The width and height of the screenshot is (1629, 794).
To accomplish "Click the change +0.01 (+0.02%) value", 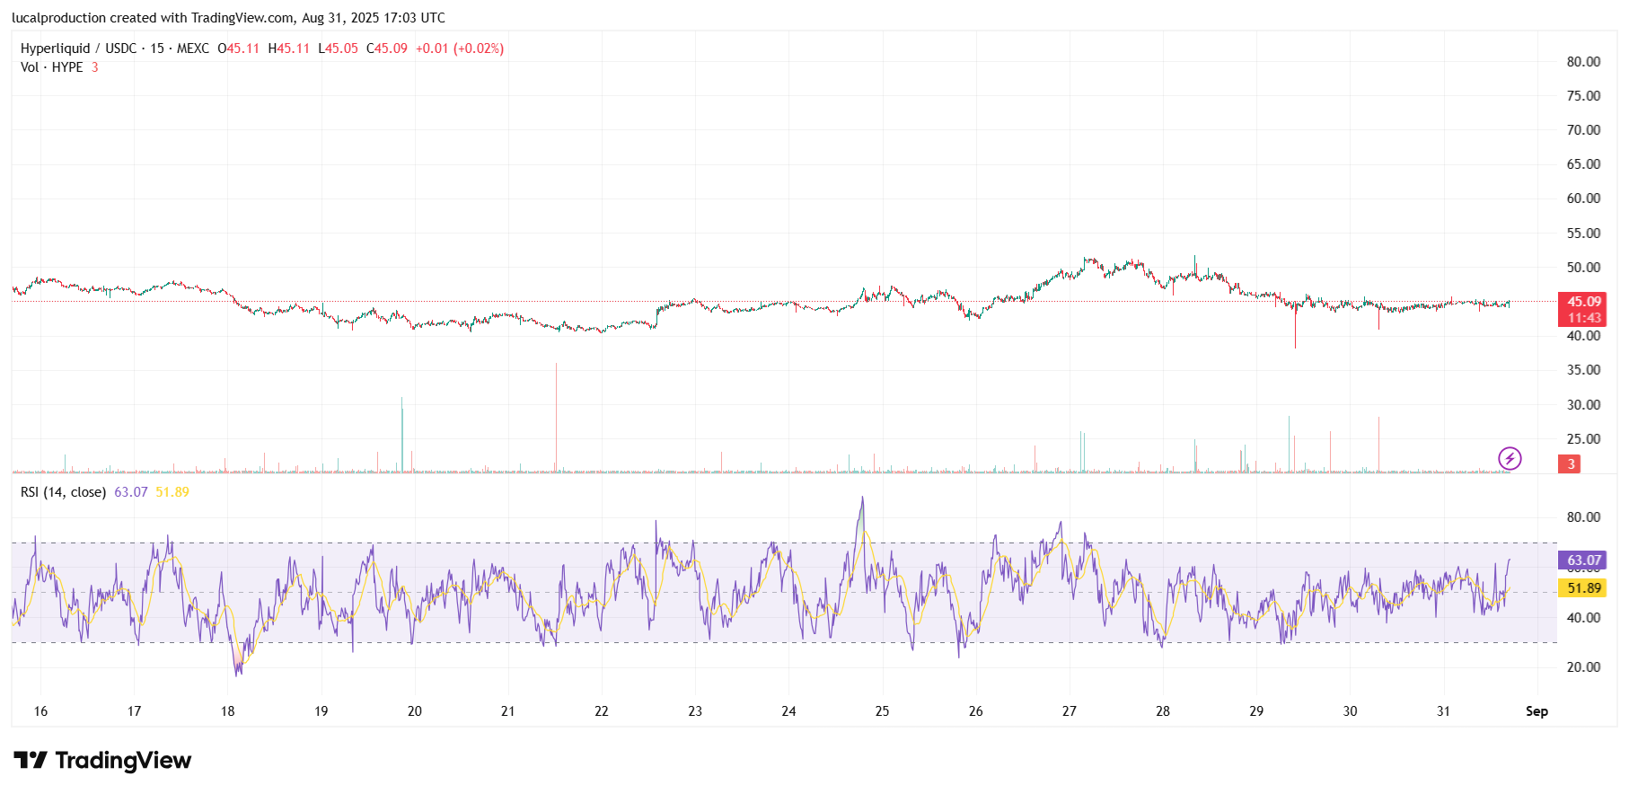I will pos(460,49).
